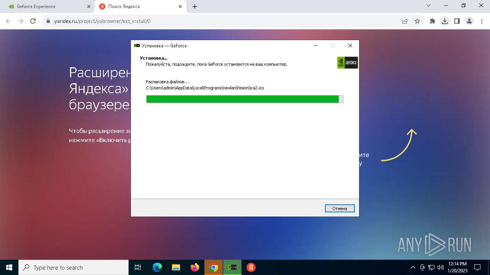Close the Поиск Яндекса tab

pos(180,6)
